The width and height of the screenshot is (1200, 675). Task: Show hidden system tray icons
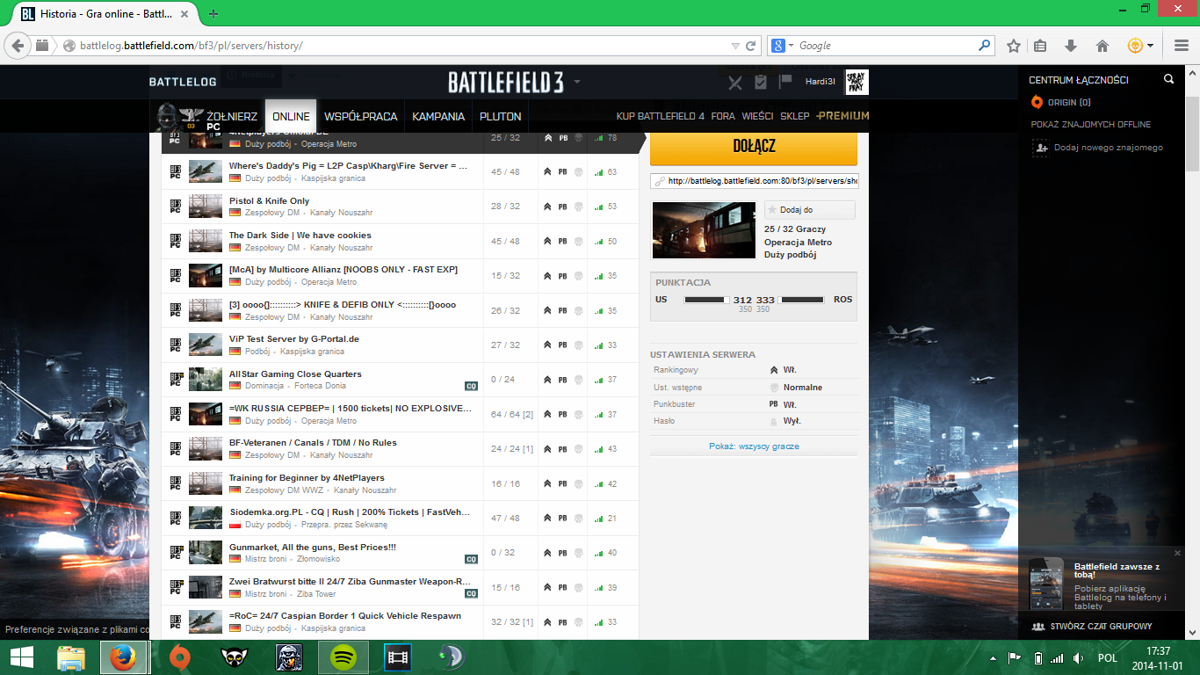point(993,657)
